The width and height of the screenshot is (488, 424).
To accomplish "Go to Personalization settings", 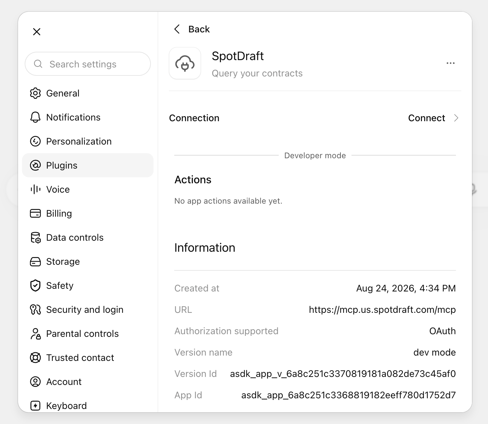I will pyautogui.click(x=88, y=141).
